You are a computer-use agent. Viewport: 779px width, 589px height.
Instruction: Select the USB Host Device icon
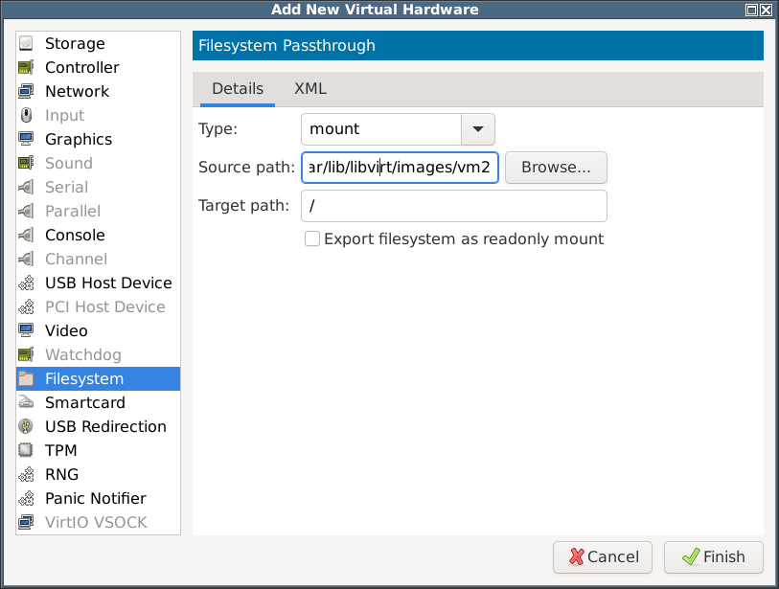(x=26, y=283)
